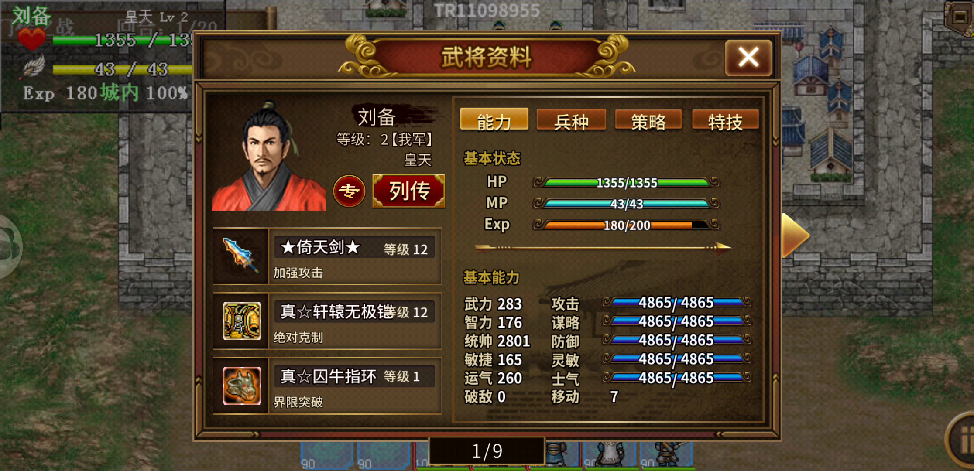Click the green HP 1355/1355 bar
This screenshot has height=471, width=974.
pyautogui.click(x=627, y=182)
